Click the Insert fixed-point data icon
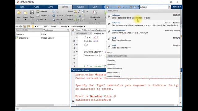198x111 pixels. click(83, 12)
